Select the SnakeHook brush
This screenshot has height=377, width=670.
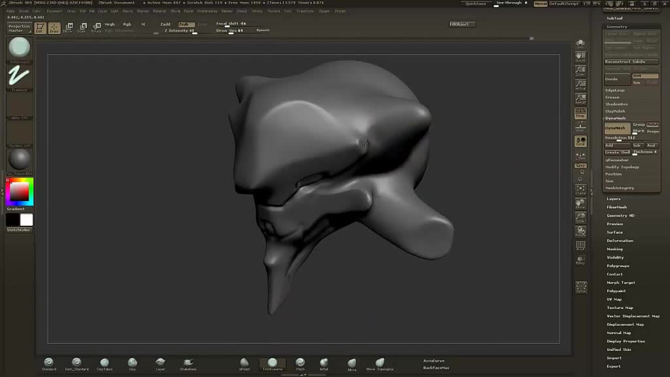tap(188, 364)
